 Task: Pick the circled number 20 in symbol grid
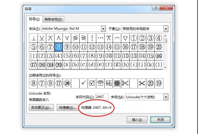point(159,47)
